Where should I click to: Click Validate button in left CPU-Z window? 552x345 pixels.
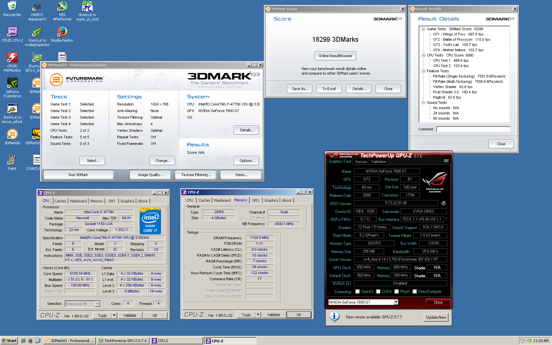tap(130, 315)
